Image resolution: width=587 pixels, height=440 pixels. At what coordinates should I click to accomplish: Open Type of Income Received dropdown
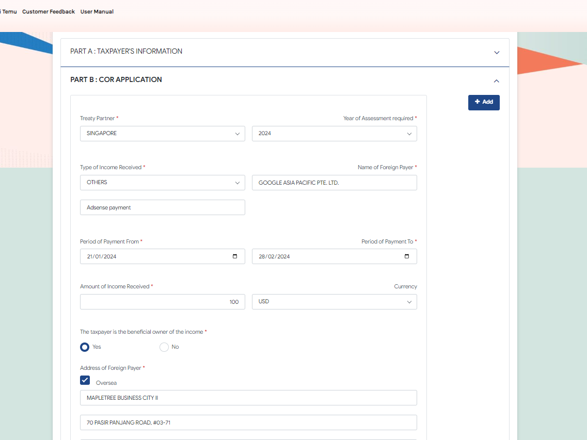coord(162,183)
